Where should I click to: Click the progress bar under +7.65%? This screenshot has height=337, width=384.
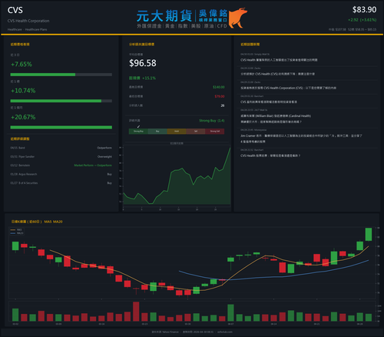(61, 75)
